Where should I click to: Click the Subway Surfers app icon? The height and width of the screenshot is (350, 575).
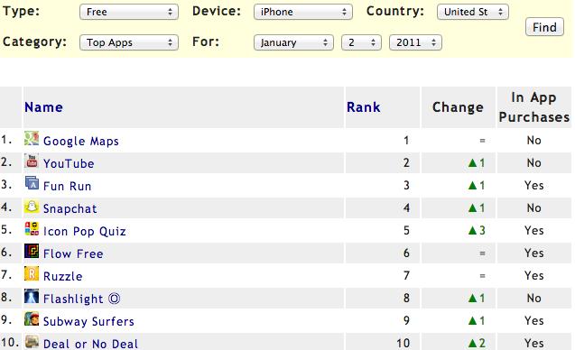tap(32, 318)
